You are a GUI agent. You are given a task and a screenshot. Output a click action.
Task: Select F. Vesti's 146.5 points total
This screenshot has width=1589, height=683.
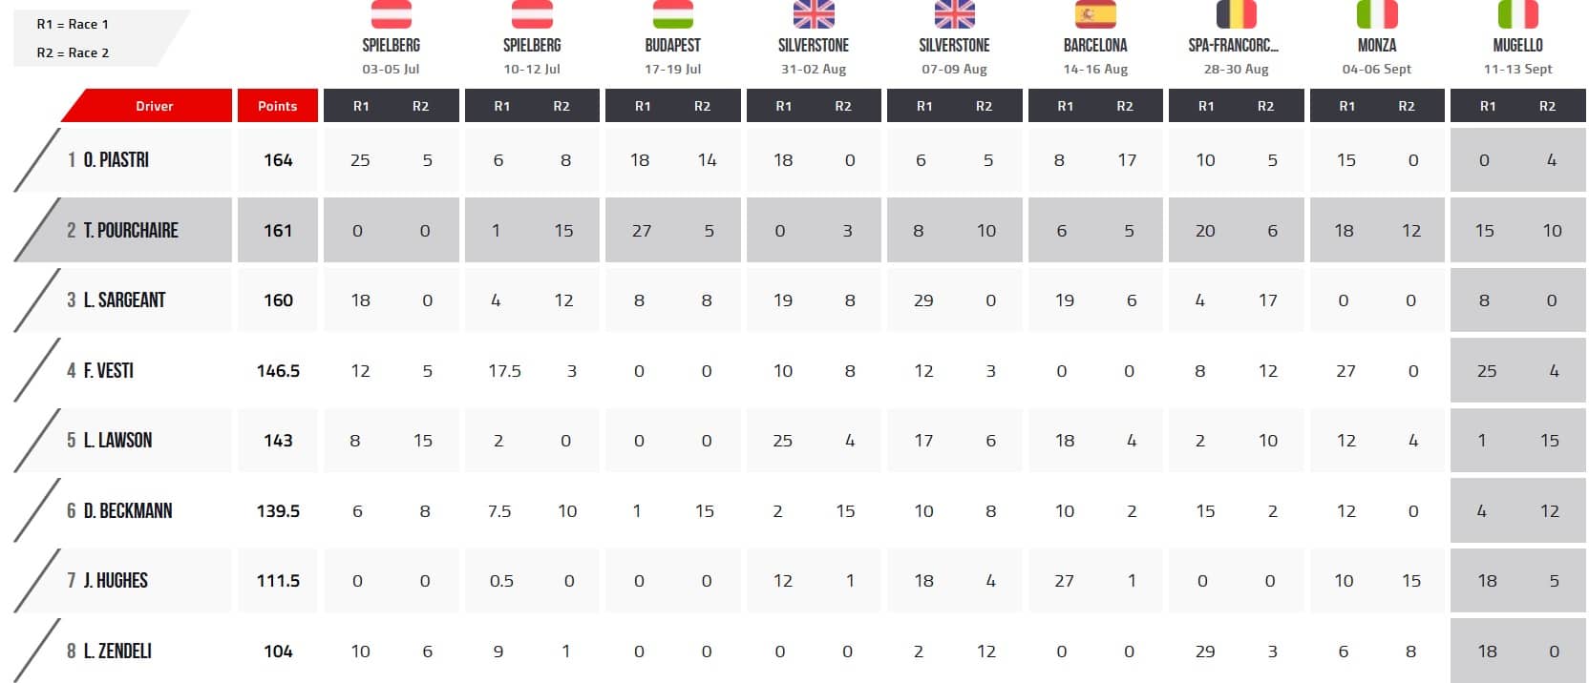click(x=278, y=370)
